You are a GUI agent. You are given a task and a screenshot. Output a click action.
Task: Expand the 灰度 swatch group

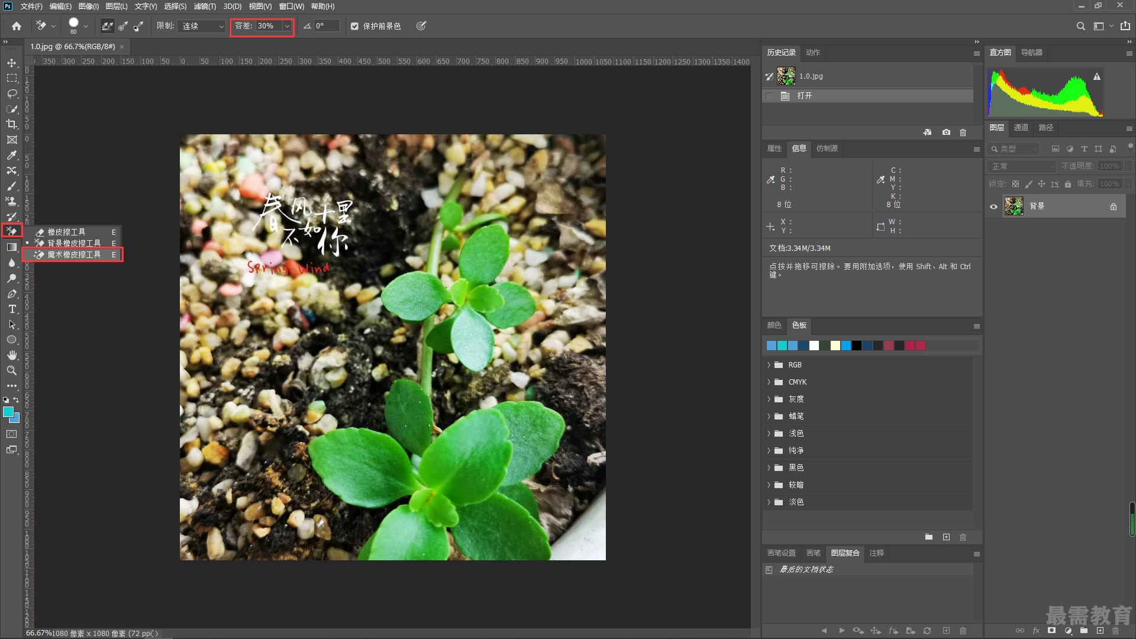769,399
